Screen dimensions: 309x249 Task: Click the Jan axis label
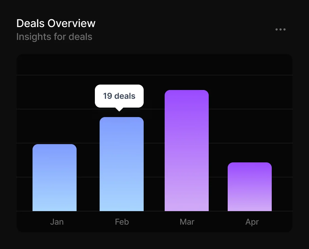57,222
